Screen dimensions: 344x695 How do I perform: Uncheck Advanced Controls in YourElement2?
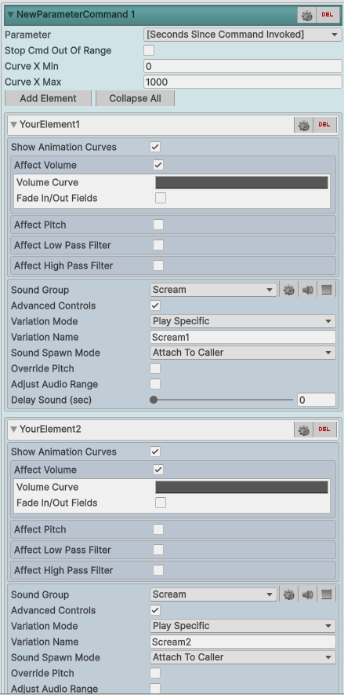click(155, 610)
